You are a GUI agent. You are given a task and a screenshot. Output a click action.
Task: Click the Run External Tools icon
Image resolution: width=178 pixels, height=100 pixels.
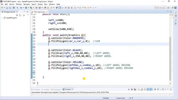[31, 7]
